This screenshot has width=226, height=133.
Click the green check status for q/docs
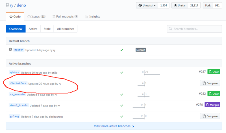(x=122, y=72)
